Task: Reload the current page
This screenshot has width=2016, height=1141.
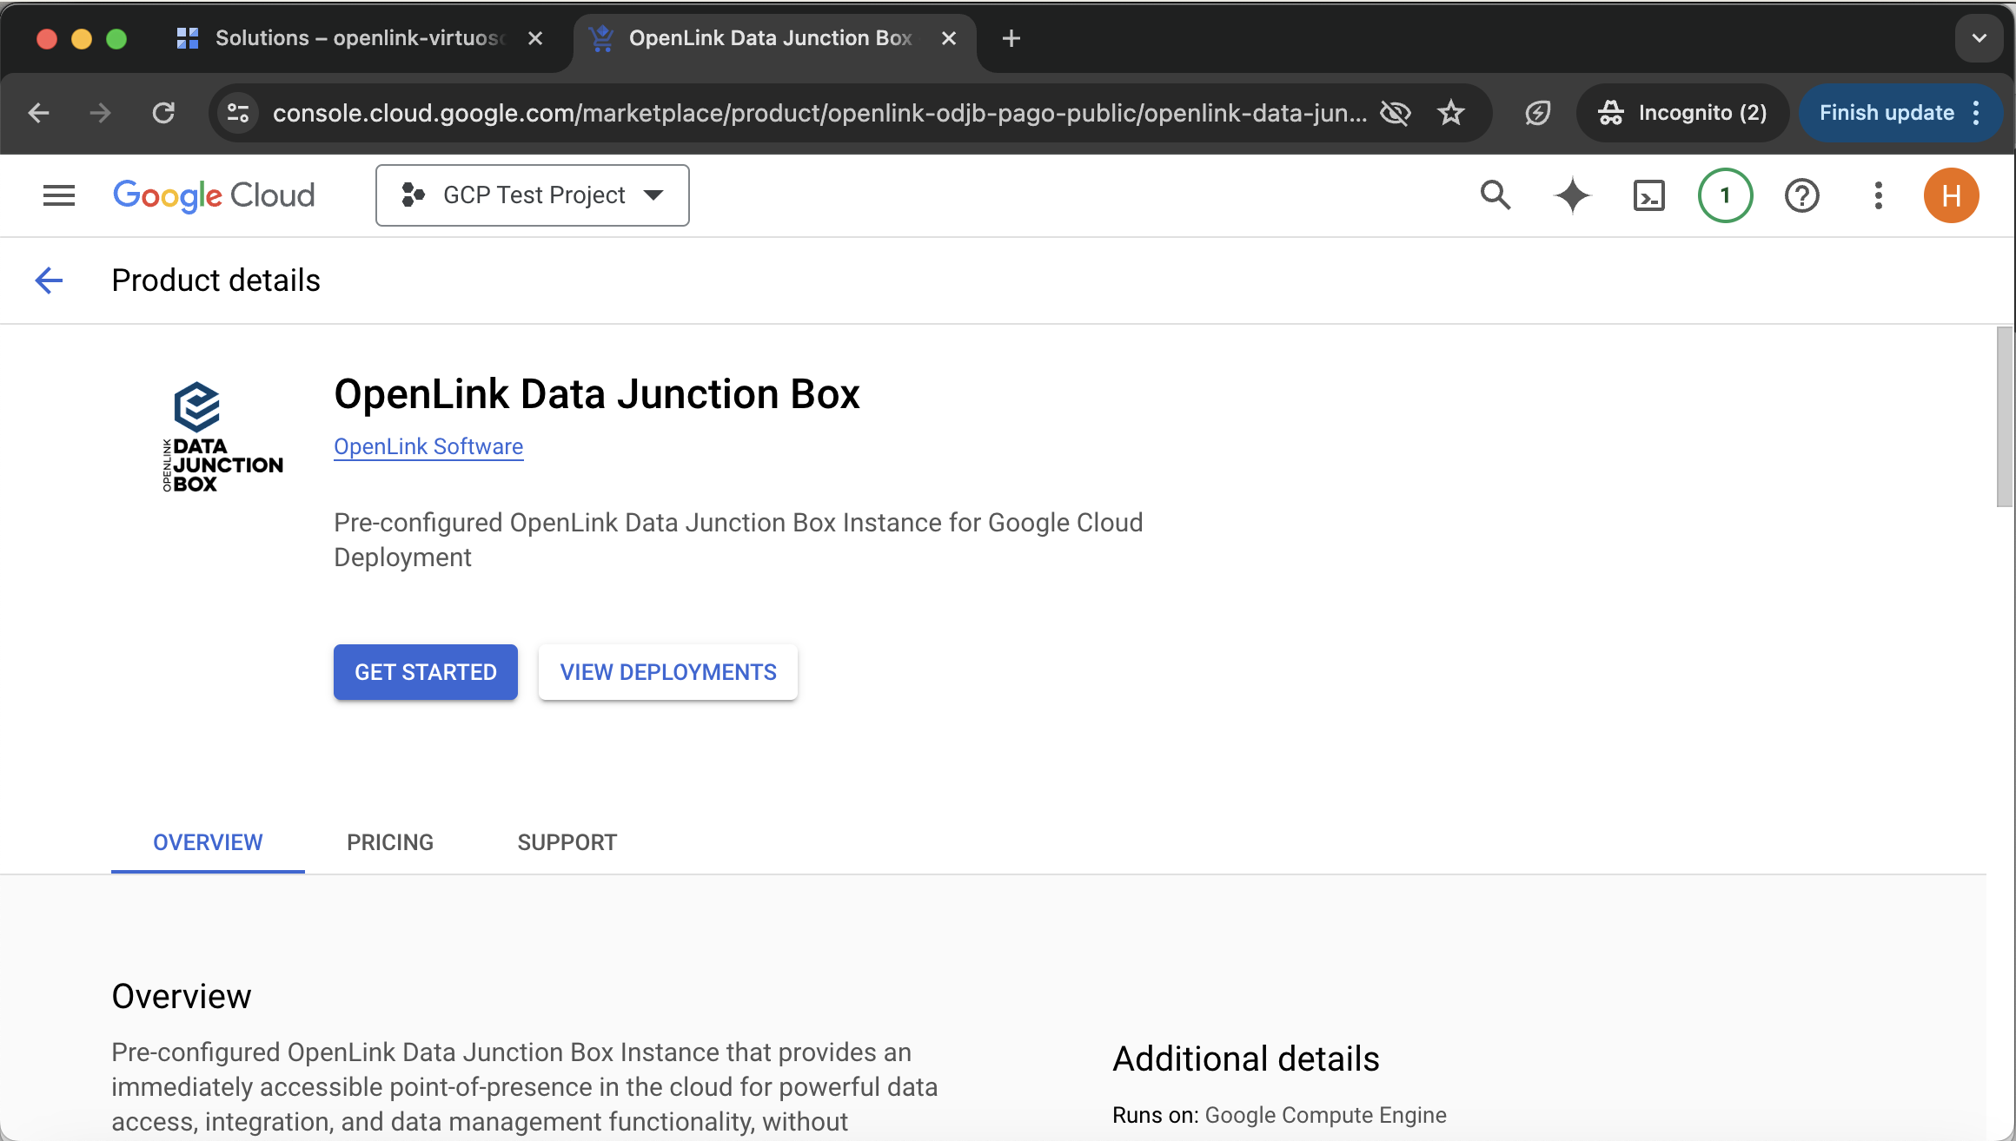Action: point(163,113)
